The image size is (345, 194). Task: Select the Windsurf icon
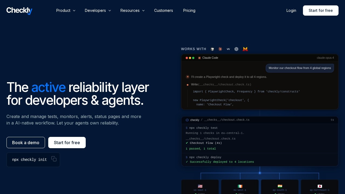coord(228,49)
